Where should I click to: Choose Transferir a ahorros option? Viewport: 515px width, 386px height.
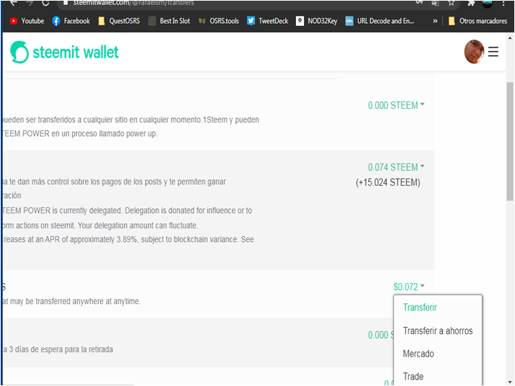click(438, 331)
